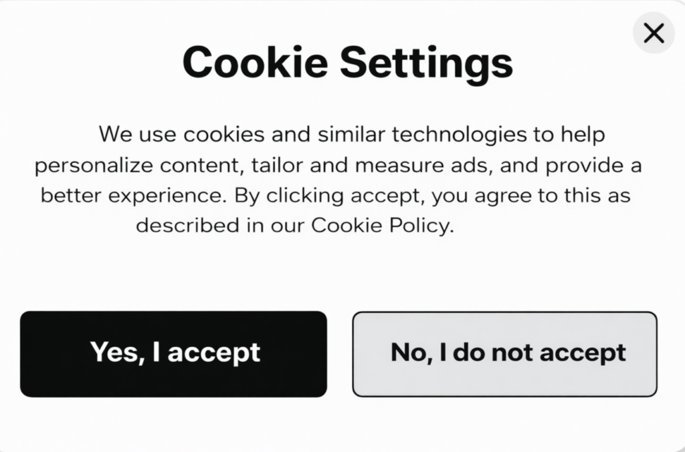Click the word "Cookie" in the dialog title
The width and height of the screenshot is (685, 452).
255,63
